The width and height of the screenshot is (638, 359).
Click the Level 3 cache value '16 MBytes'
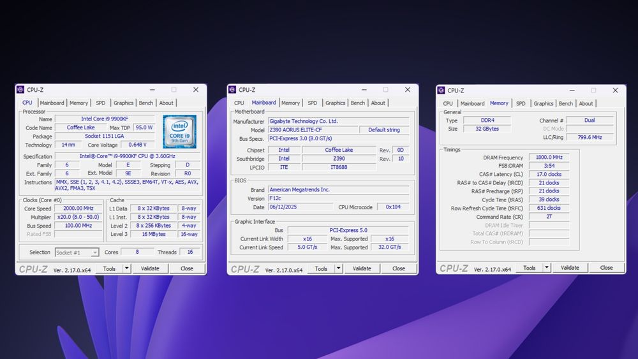pos(153,234)
